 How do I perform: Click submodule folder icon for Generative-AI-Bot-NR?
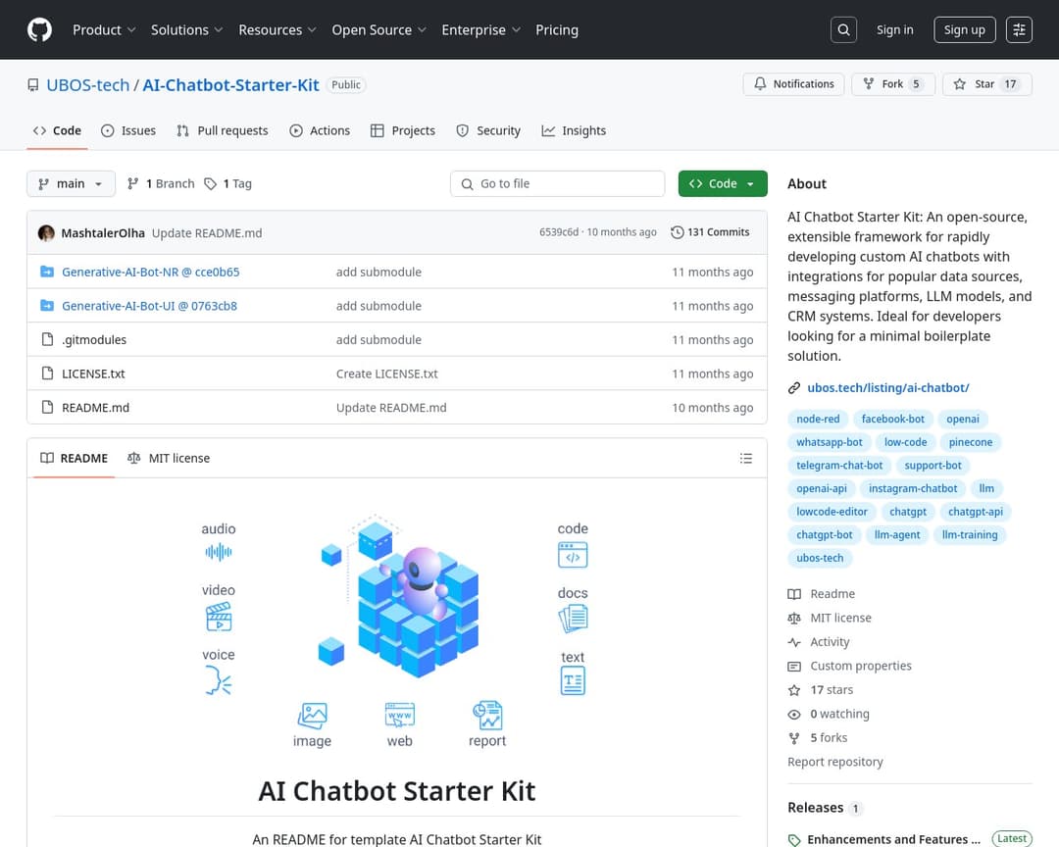pos(47,272)
